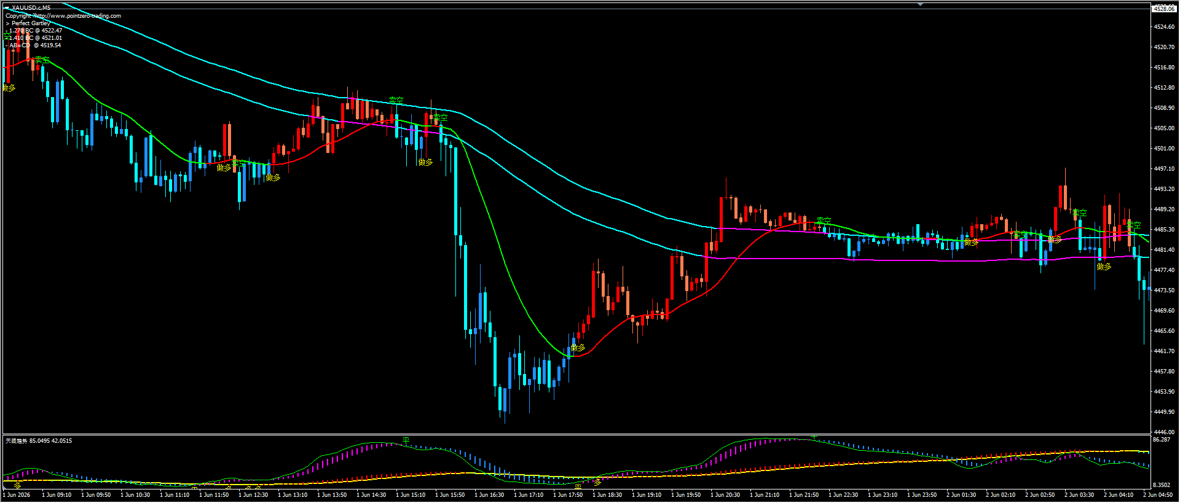This screenshot has height=503, width=1180.
Task: Click the 1 Jun 13:50 time label
Action: coord(332,495)
